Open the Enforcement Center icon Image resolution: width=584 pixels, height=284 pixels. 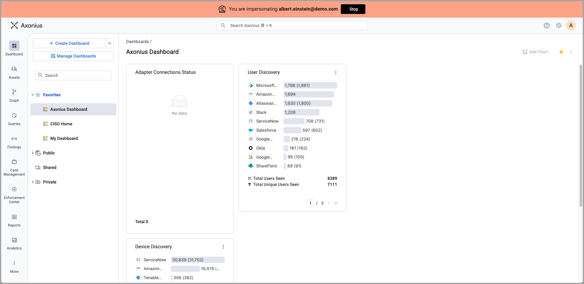coord(14,189)
